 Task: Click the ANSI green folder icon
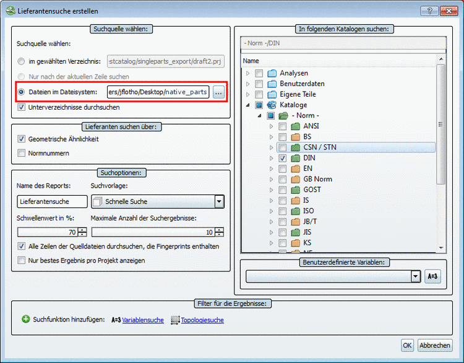295,126
